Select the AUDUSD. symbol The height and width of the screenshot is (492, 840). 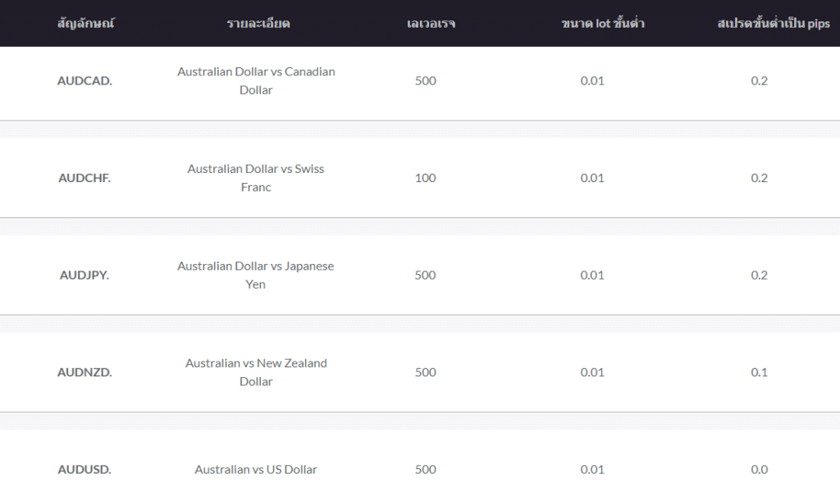point(84,470)
